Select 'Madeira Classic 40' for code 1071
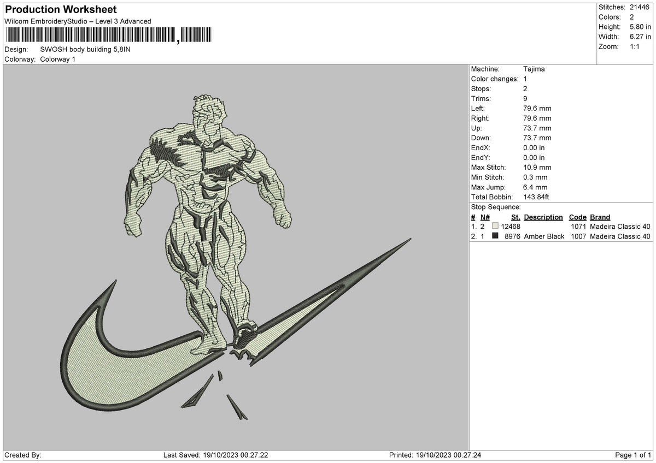Screen dimensions: 656x463 pyautogui.click(x=620, y=227)
